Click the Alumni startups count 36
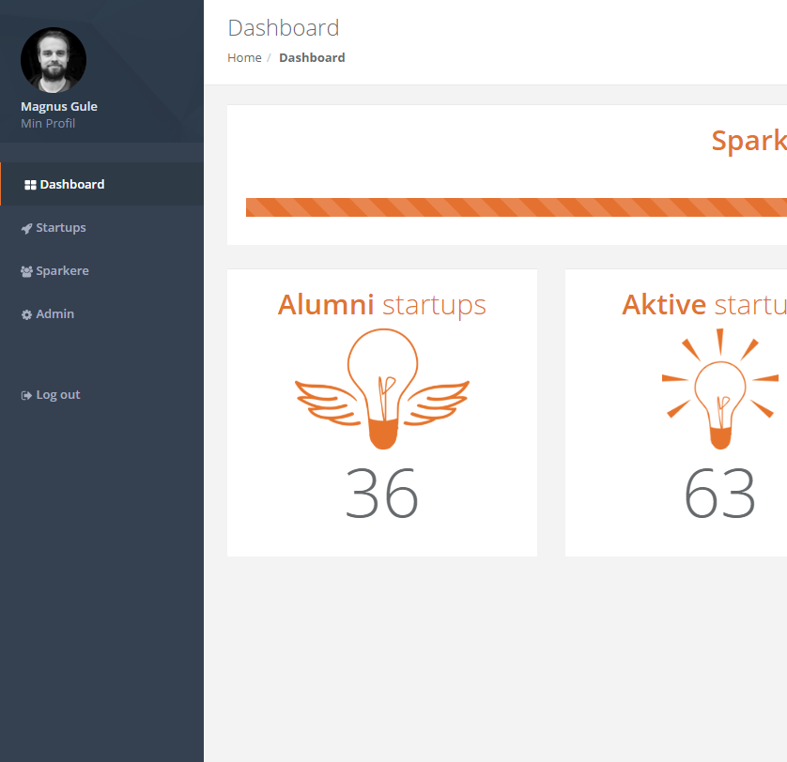The height and width of the screenshot is (762, 787). click(381, 494)
